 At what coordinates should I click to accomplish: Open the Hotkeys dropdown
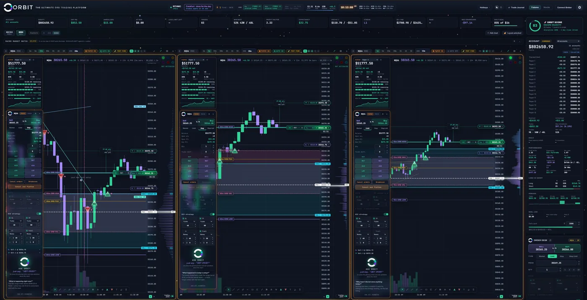(x=485, y=8)
